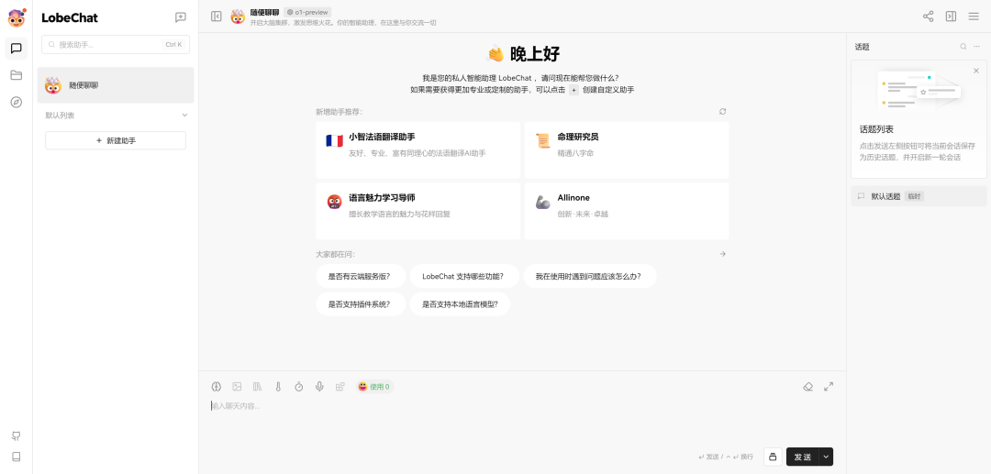Expand the input box to fullscreen

pyautogui.click(x=829, y=387)
